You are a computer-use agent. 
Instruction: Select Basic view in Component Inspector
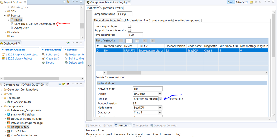click(231, 2)
